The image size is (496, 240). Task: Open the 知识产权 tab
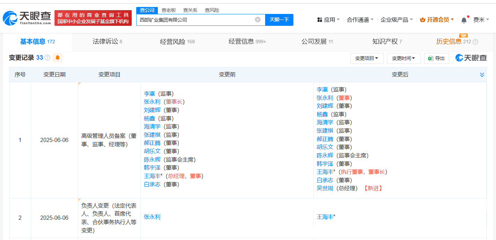tap(387, 42)
